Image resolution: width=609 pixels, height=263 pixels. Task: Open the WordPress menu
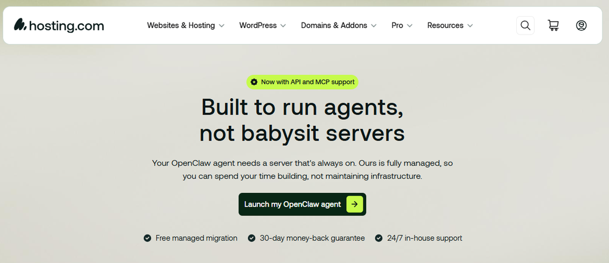(x=262, y=25)
